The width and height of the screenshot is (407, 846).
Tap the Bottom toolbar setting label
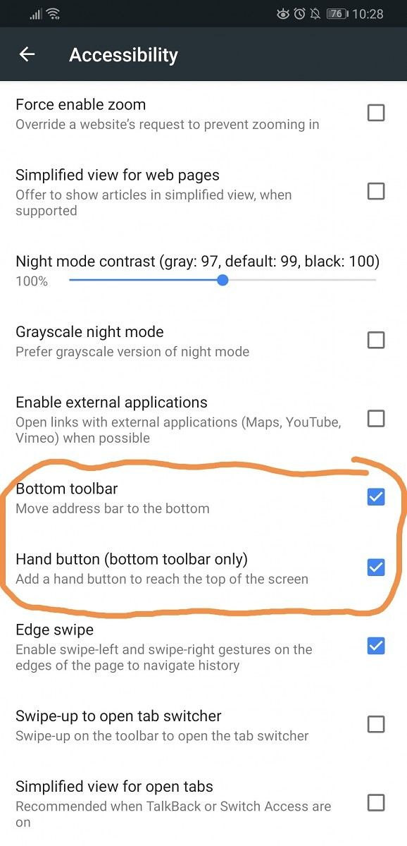tap(67, 489)
